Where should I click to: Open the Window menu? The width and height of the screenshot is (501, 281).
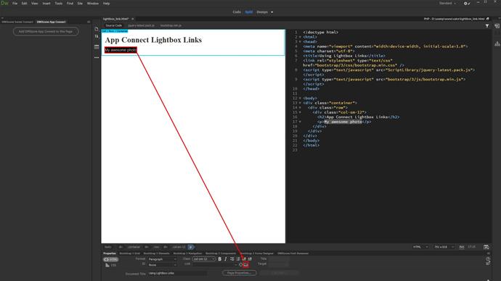pos(93,3)
